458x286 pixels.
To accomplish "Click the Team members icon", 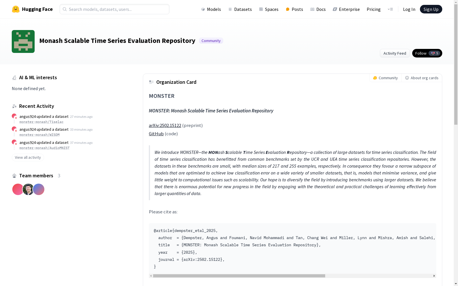I will coord(14,176).
